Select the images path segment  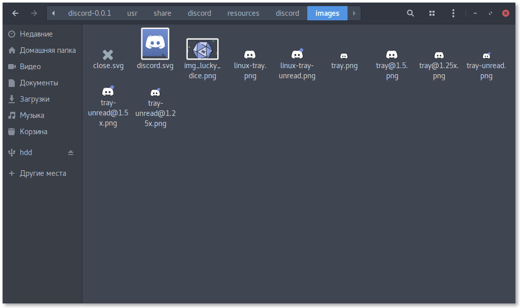pos(327,13)
